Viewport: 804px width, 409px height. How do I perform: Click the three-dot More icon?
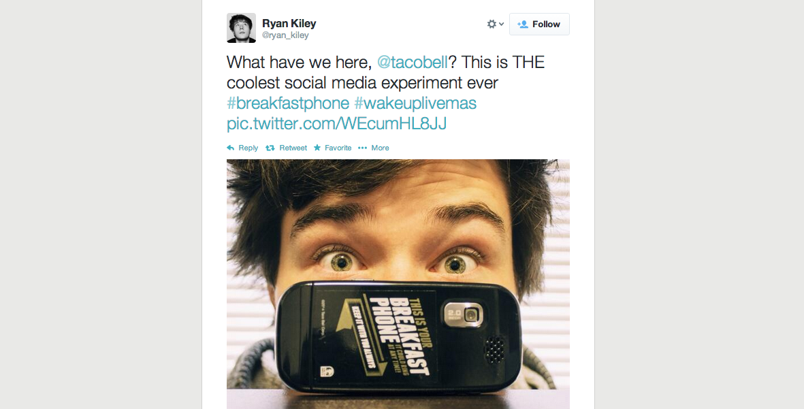[x=362, y=148]
